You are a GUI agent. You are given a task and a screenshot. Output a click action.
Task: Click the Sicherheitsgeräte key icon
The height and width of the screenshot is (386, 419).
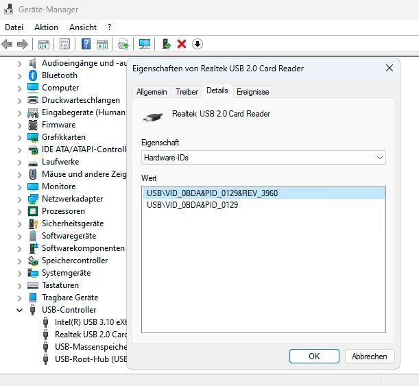(33, 224)
